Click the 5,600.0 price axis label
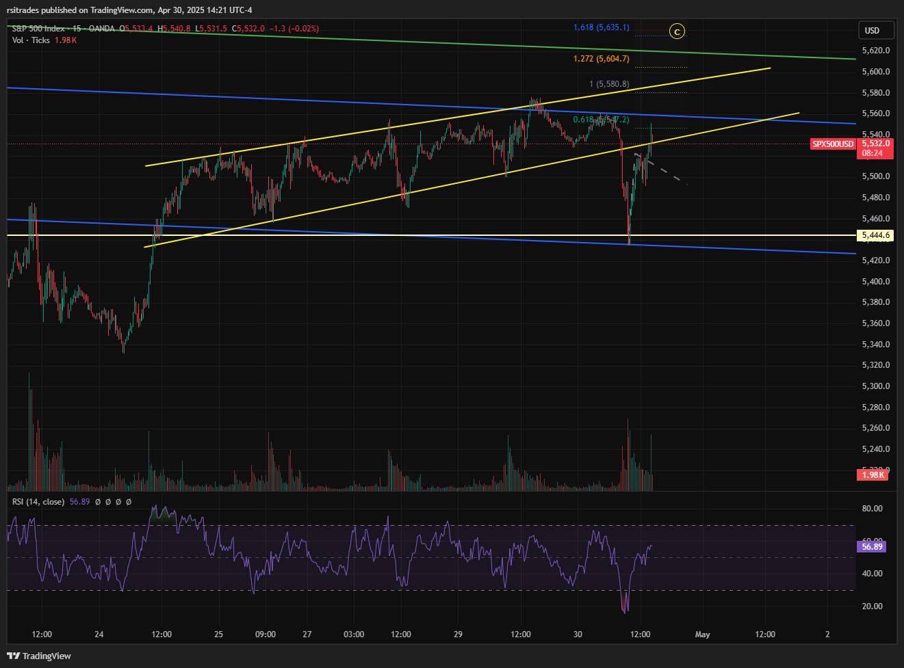This screenshot has height=668, width=904. 876,72
